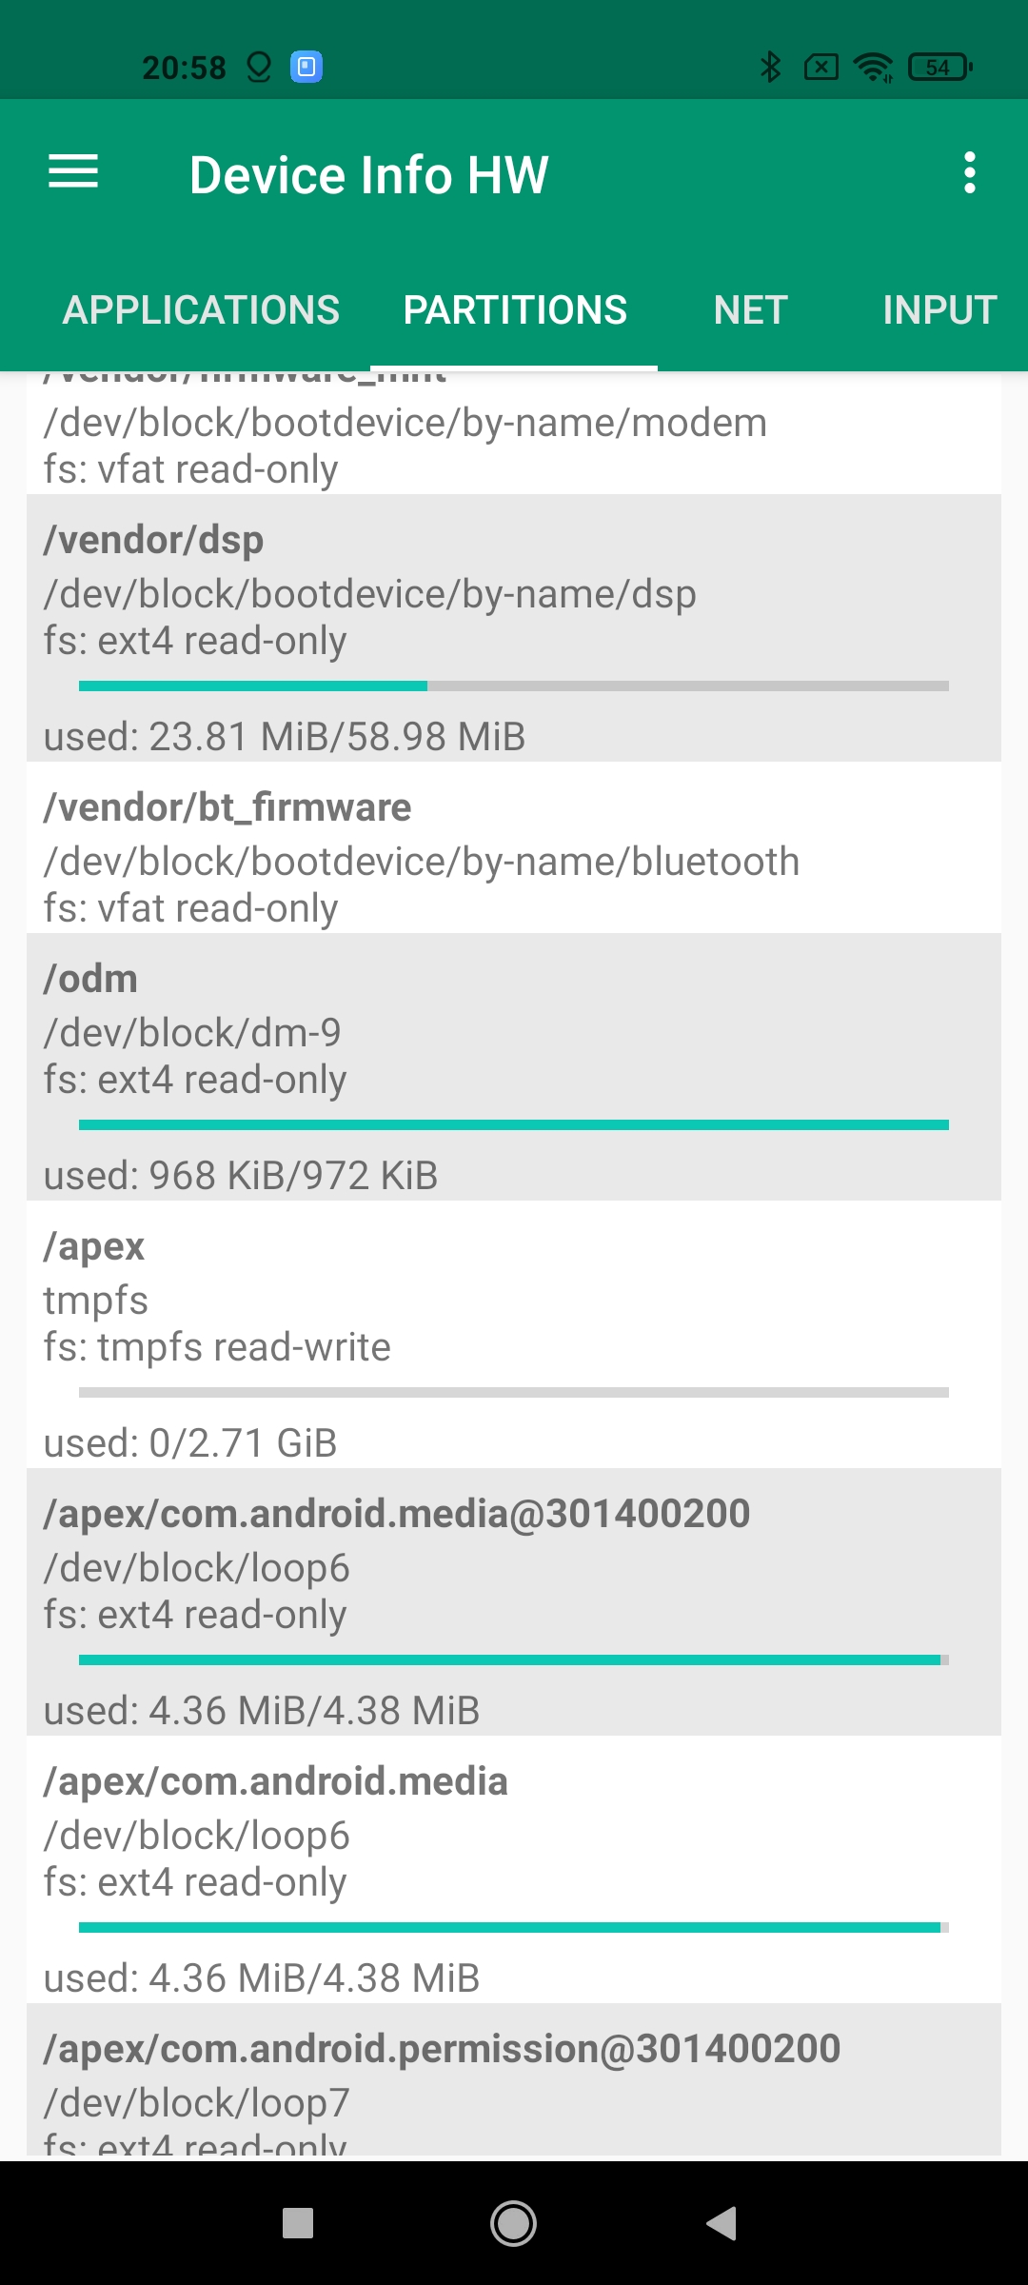Tap the battery level indicator
The width and height of the screenshot is (1028, 2285).
click(x=939, y=67)
